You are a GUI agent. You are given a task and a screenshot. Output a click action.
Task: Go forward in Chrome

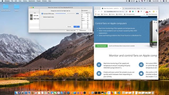[x=98, y=12]
